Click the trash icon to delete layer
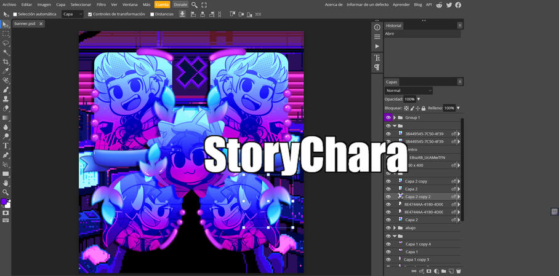The width and height of the screenshot is (559, 276). (x=459, y=271)
